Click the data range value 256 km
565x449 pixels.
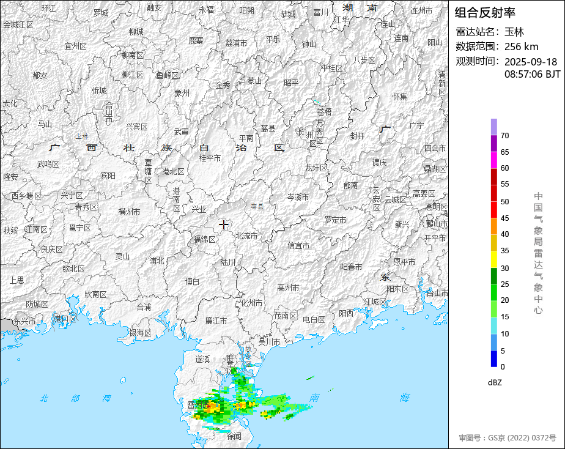coord(522,46)
